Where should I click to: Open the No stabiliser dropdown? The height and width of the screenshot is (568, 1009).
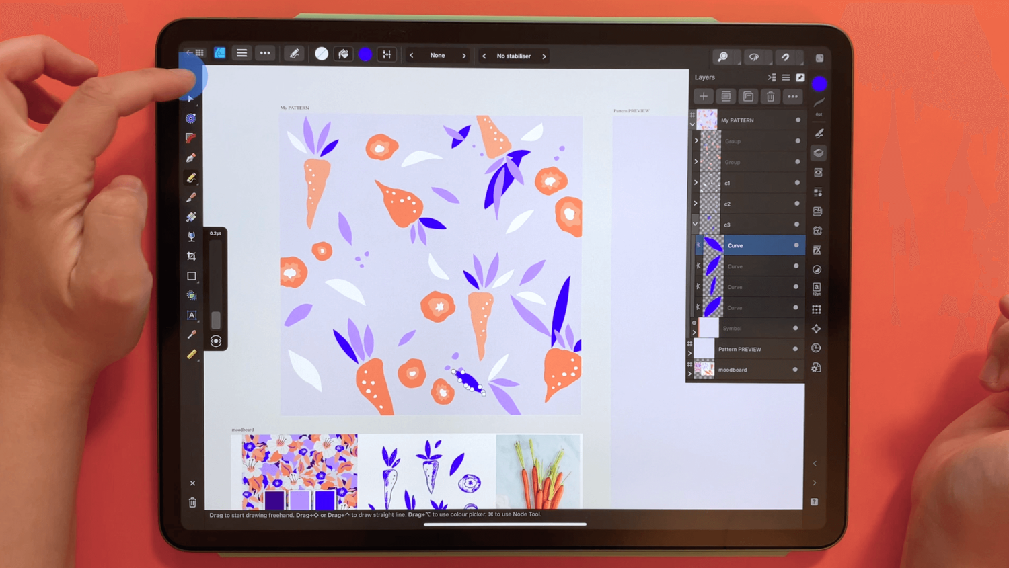click(513, 56)
